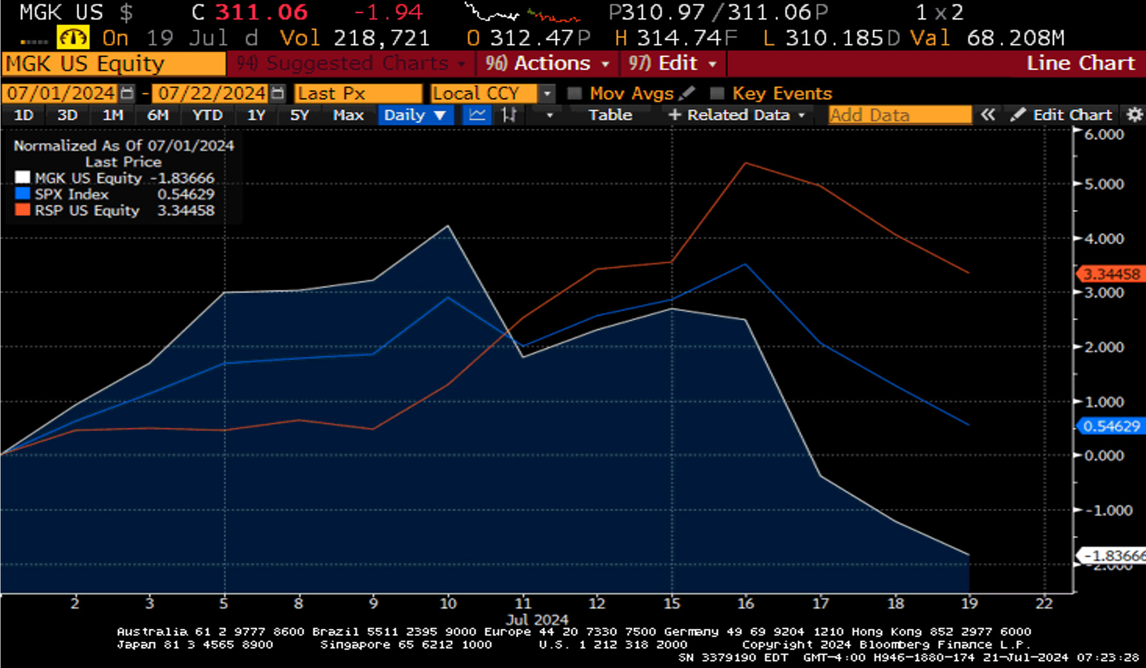Image resolution: width=1146 pixels, height=668 pixels.
Task: Open chart settings gear icon
Action: click(1135, 115)
